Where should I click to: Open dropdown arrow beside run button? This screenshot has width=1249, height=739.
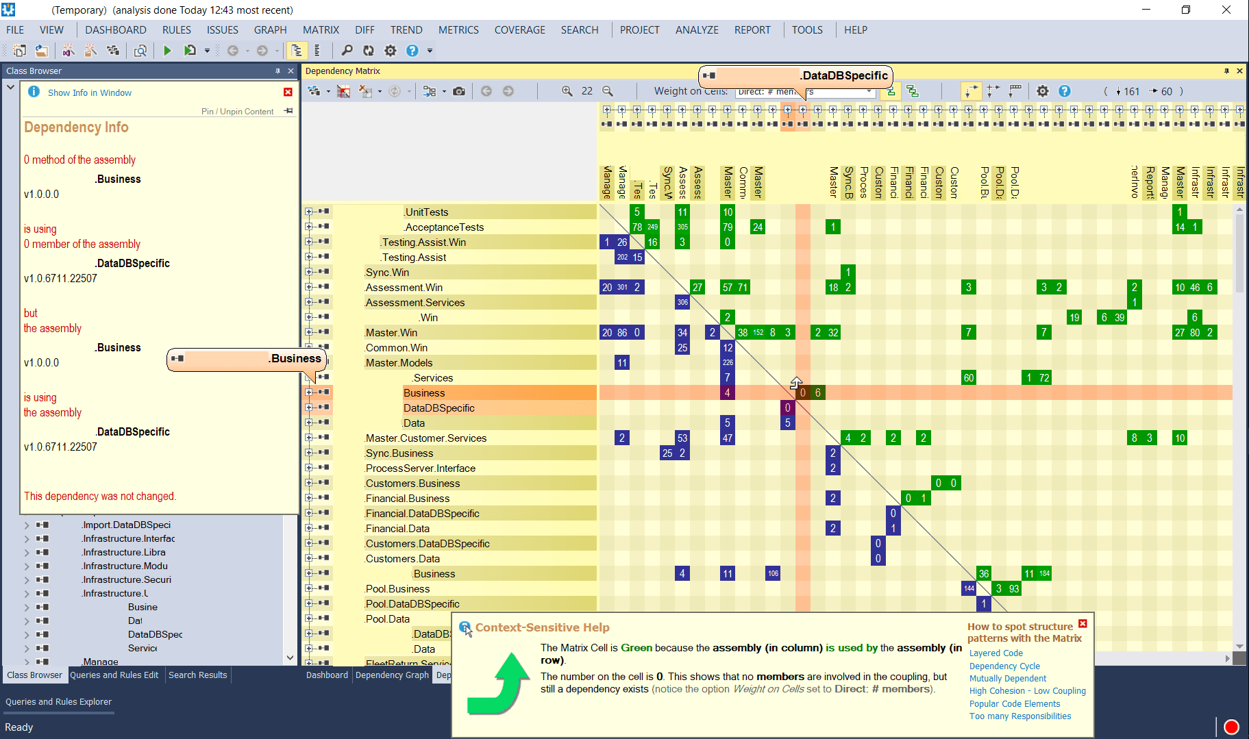click(x=208, y=50)
